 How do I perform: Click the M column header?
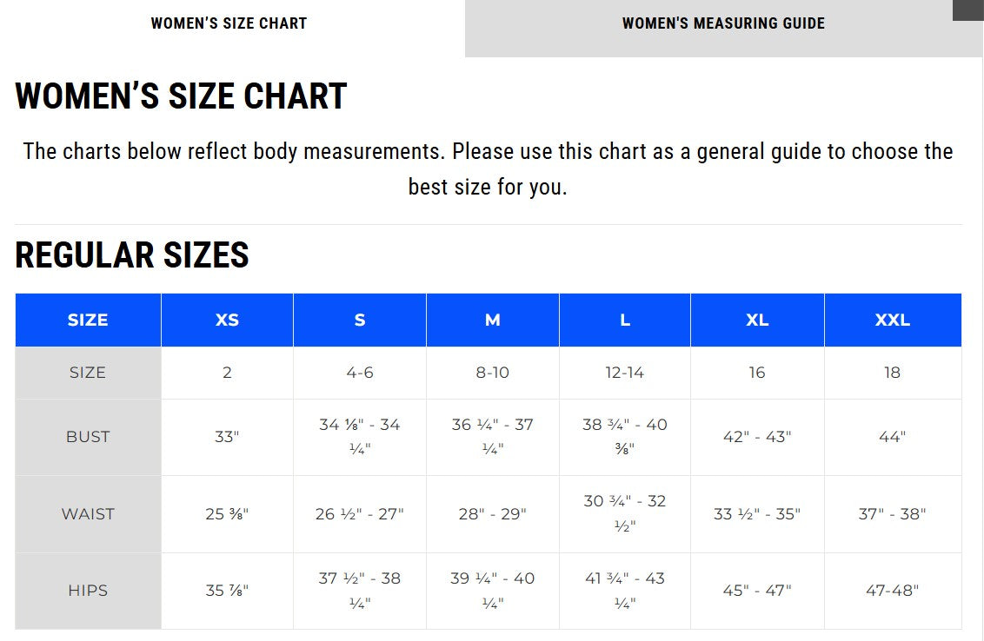[x=492, y=320]
